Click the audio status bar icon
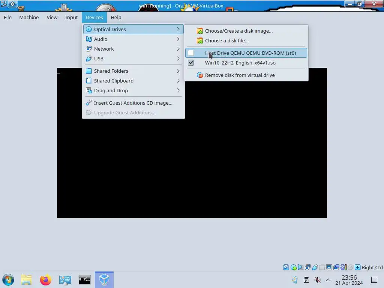 (x=300, y=267)
